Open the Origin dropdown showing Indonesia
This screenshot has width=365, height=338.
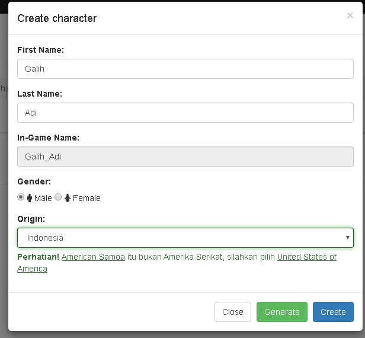[x=185, y=238]
